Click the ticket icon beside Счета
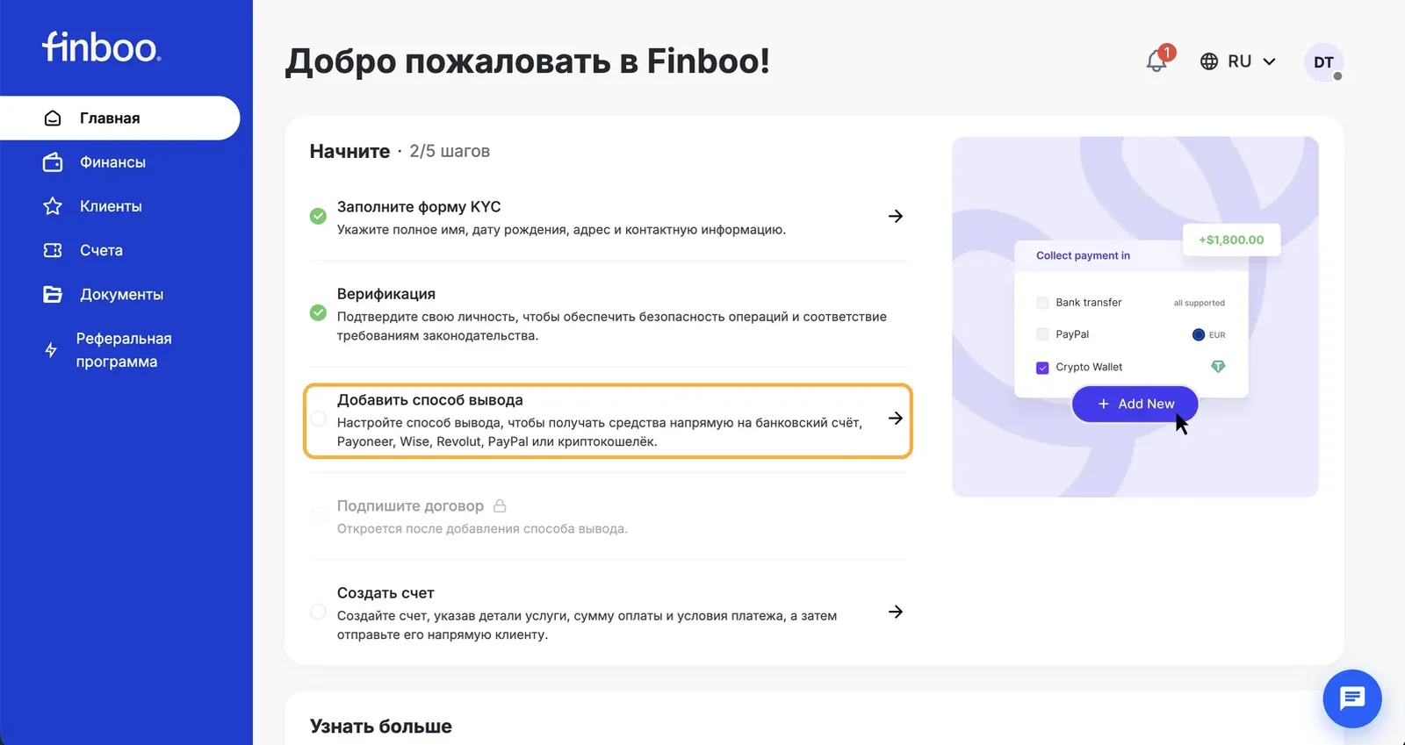The height and width of the screenshot is (745, 1405). (53, 250)
